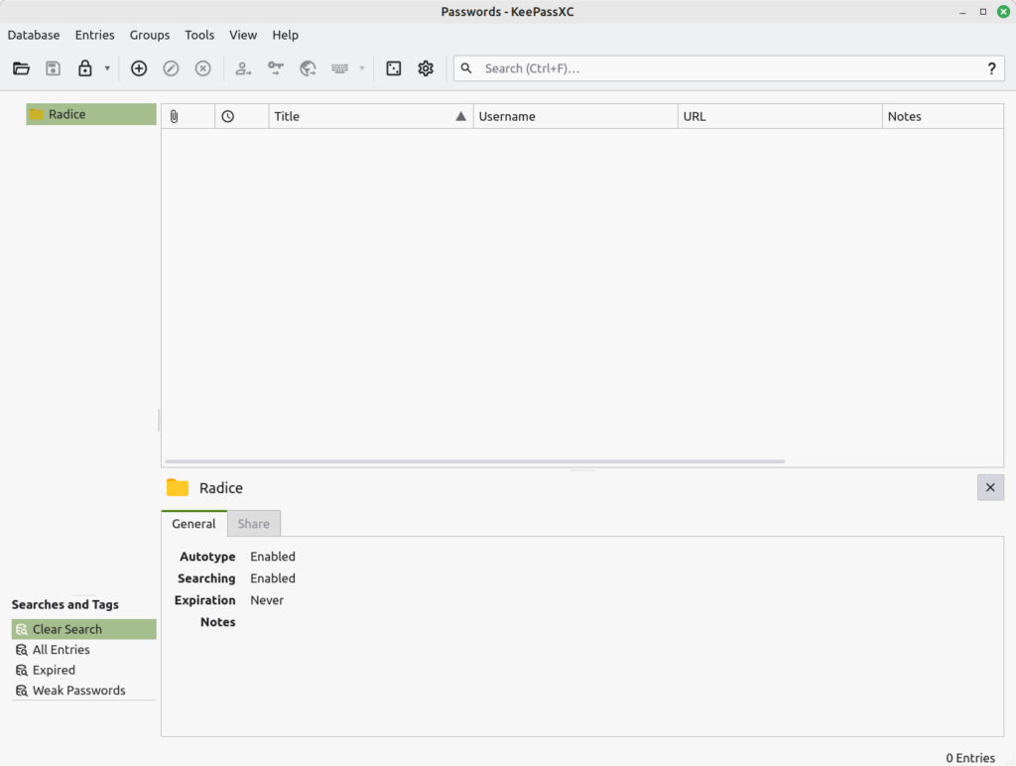Open database folder icon in toolbar
The image size is (1016, 766).
tap(21, 68)
